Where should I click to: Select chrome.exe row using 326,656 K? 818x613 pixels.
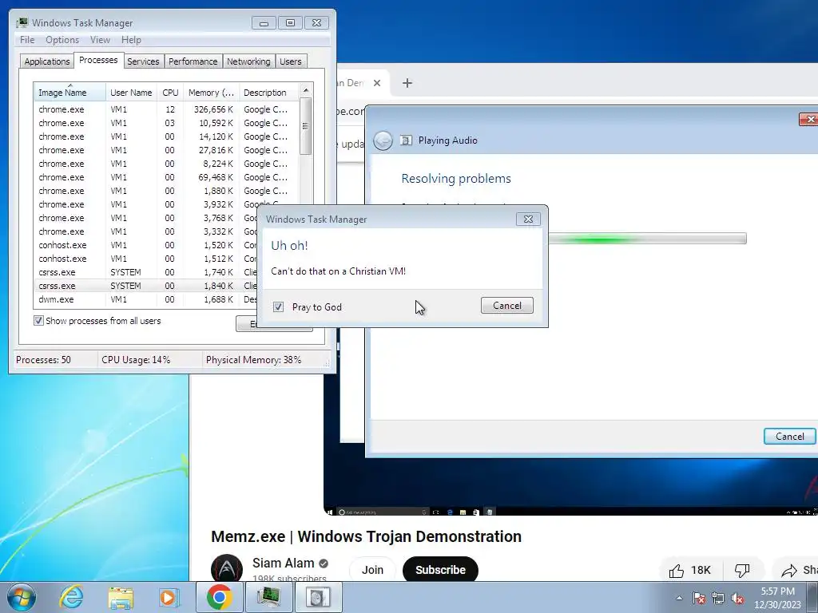click(167, 109)
